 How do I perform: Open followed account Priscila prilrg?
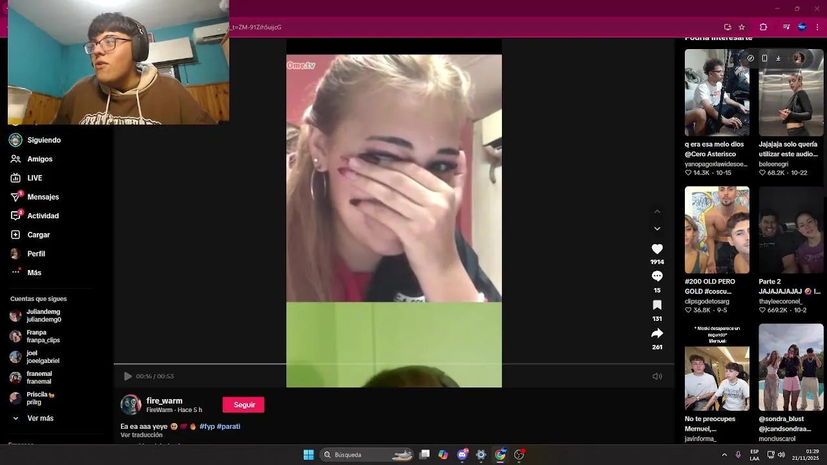pos(32,398)
